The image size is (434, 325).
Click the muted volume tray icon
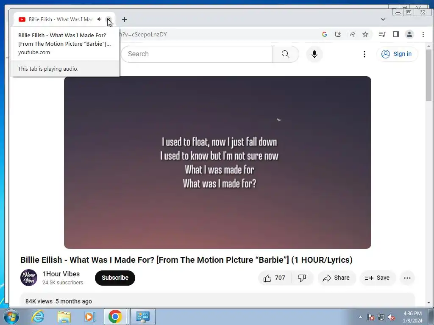391,317
